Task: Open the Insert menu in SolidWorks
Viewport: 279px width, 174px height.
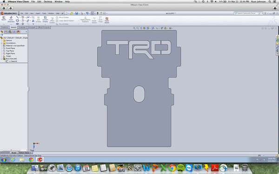Action: tap(38, 13)
